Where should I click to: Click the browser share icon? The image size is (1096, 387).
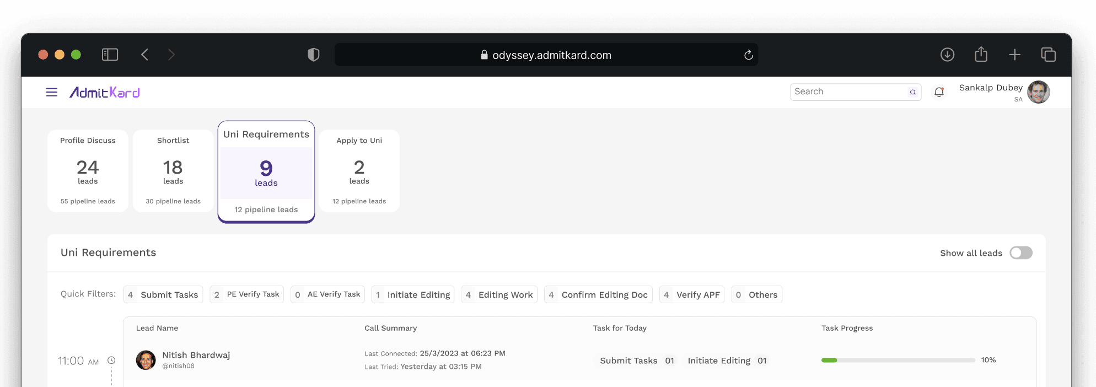981,54
